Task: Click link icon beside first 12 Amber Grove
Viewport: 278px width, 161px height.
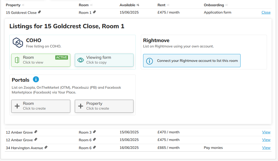Action: 36,132
